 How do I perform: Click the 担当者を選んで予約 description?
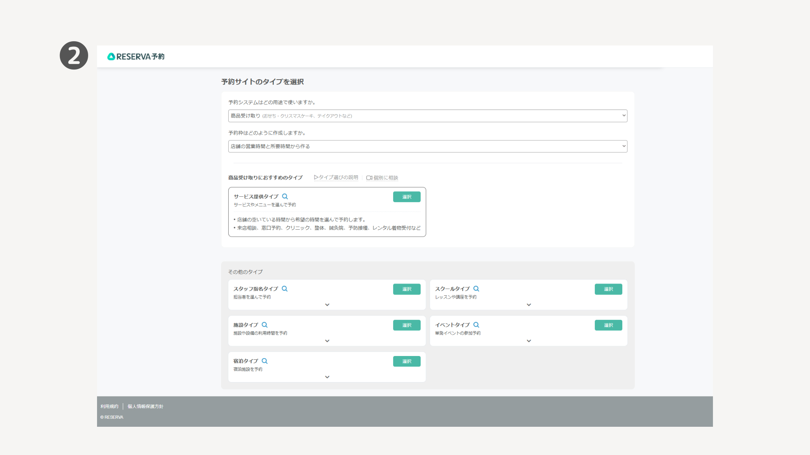click(x=252, y=297)
